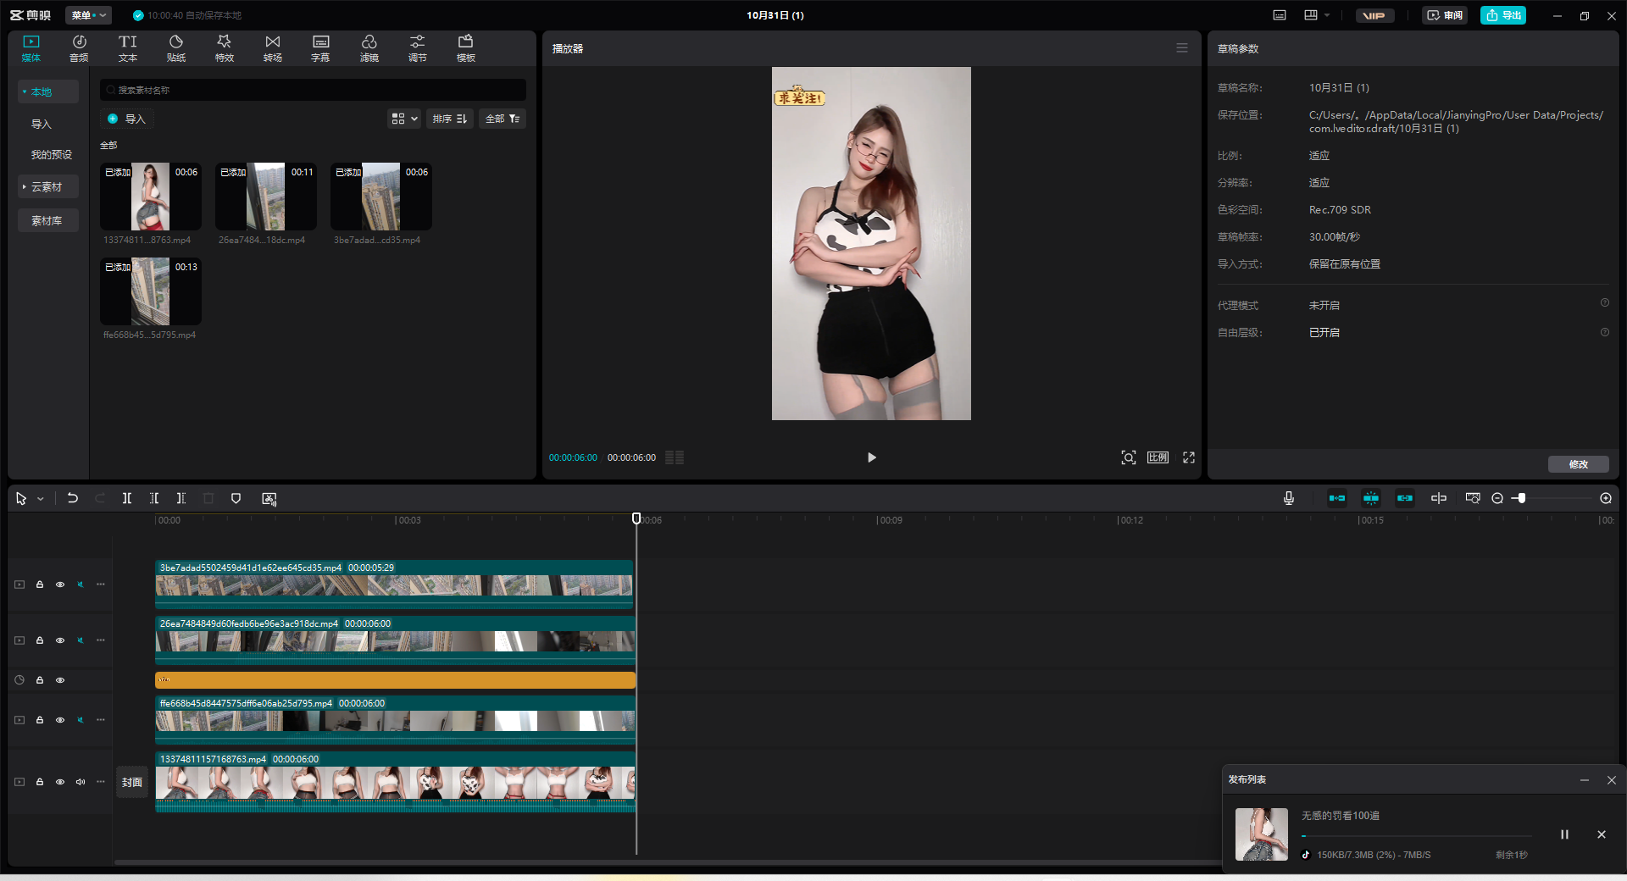This screenshot has height=881, width=1627.
Task: Toggle main track magnet snapping
Action: [x=1337, y=498]
